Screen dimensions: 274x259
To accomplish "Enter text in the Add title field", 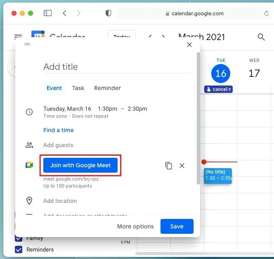I will [116, 67].
